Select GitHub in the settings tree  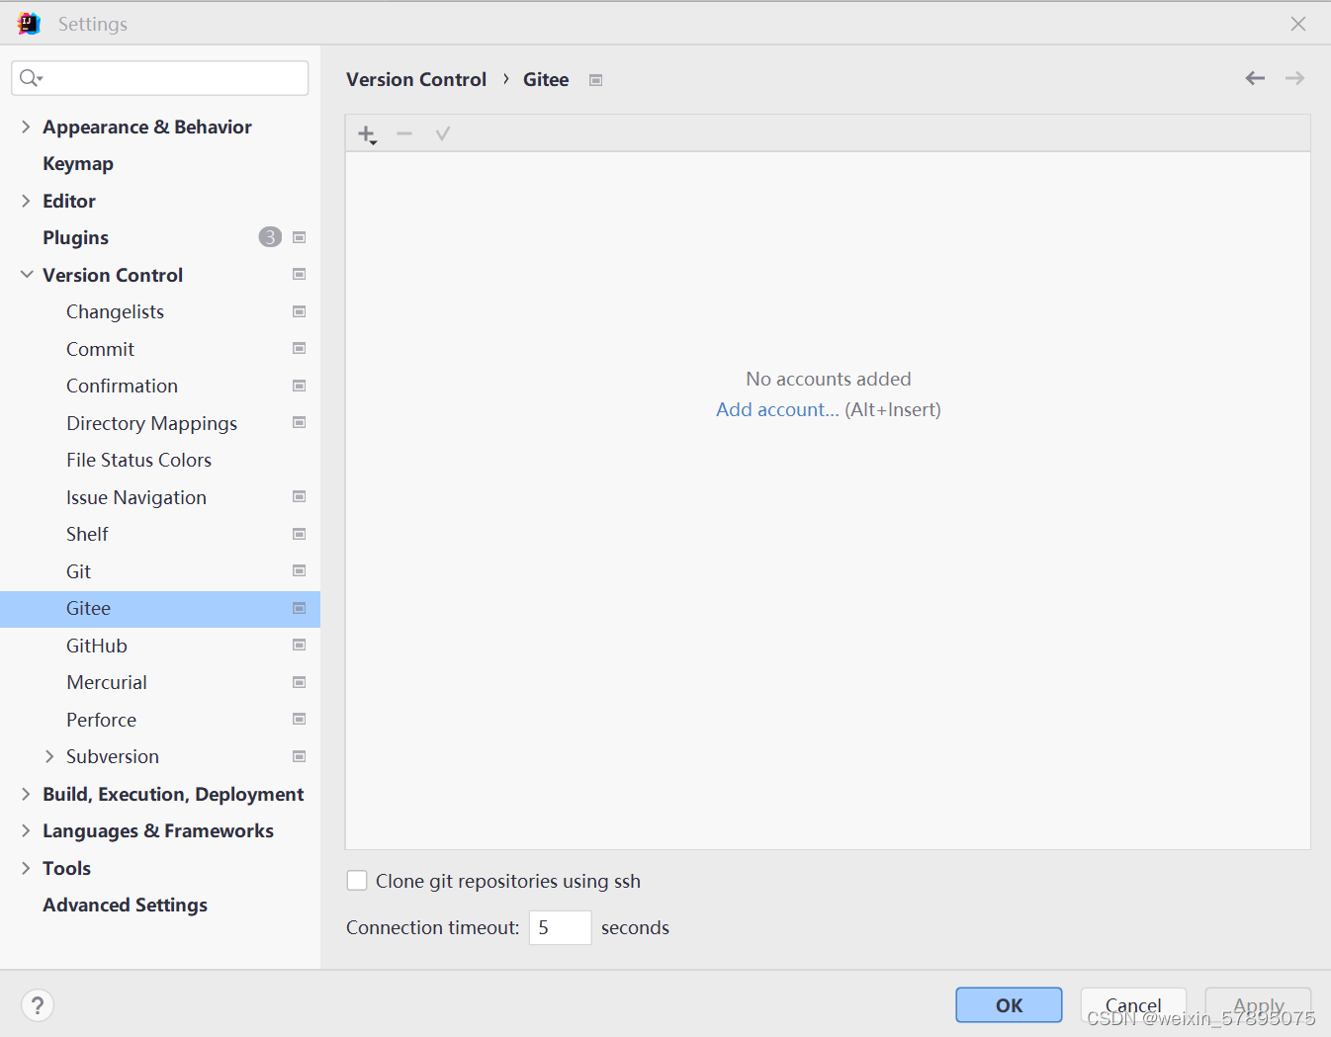96,646
